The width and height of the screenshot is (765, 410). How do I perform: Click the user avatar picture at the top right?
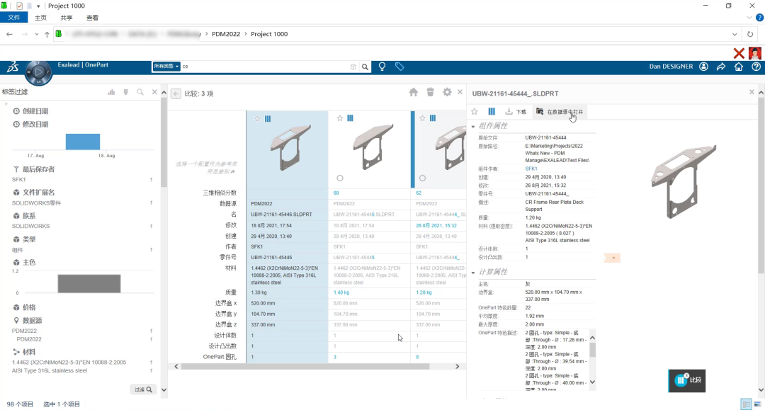coord(755,53)
